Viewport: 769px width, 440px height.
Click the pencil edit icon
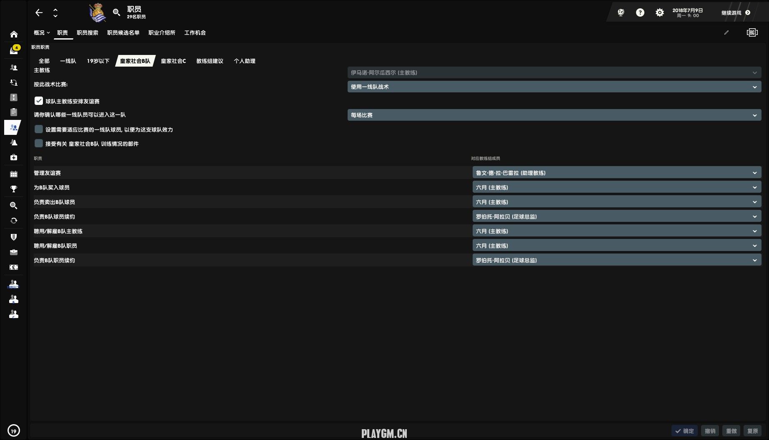coord(726,32)
